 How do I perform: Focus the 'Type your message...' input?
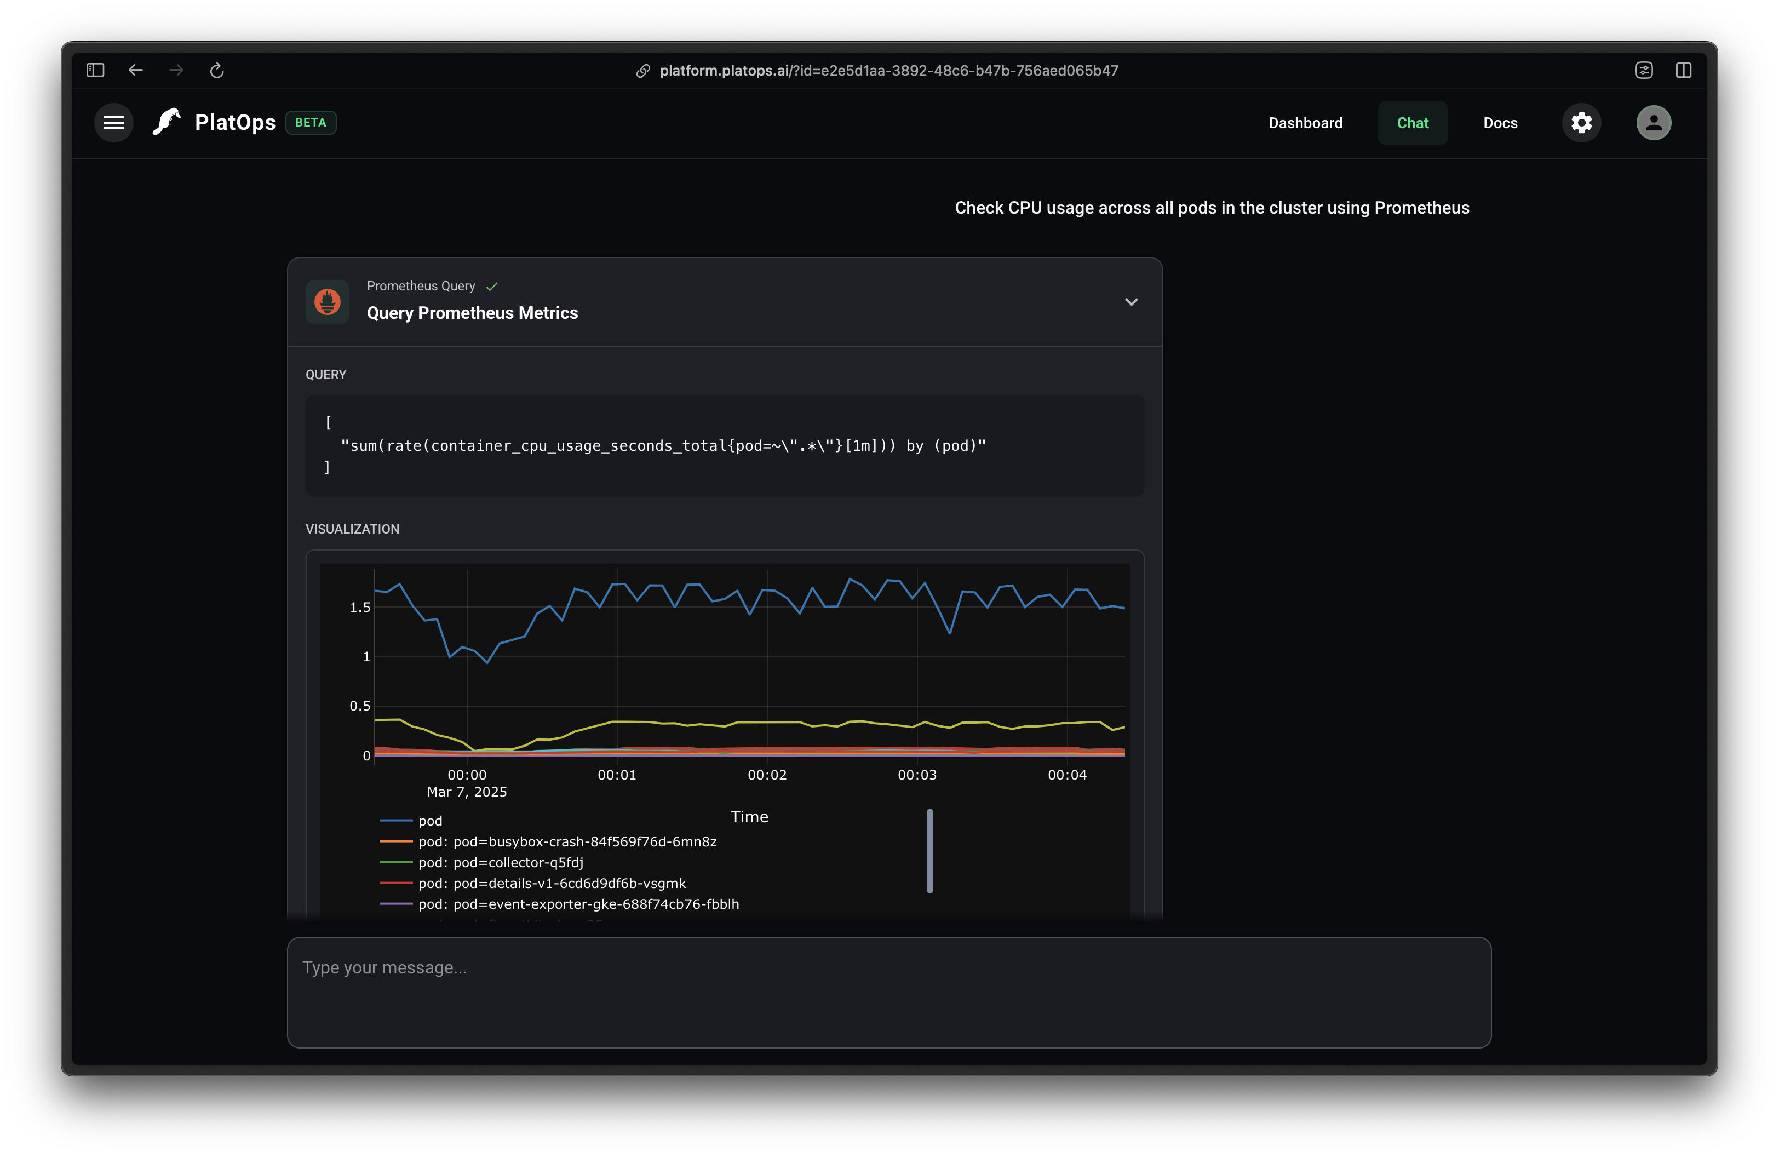(889, 993)
